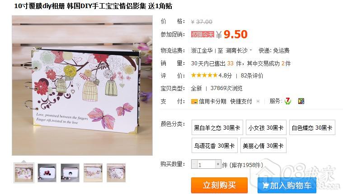Select color option 小女孩 30黑卡
343x194 pixels.
point(266,127)
